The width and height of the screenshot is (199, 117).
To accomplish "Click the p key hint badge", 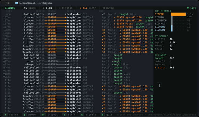I will [25, 115].
